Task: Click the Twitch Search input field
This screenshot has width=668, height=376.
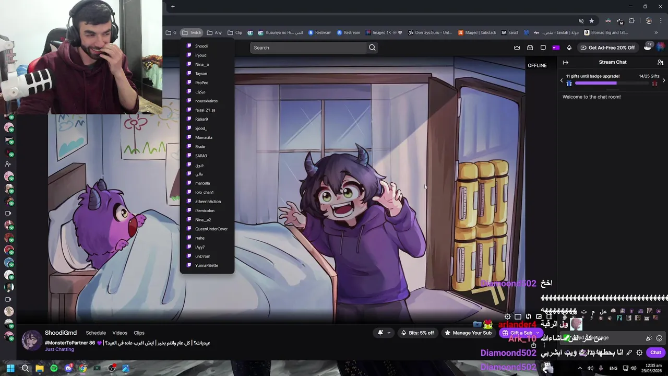Action: click(x=308, y=48)
